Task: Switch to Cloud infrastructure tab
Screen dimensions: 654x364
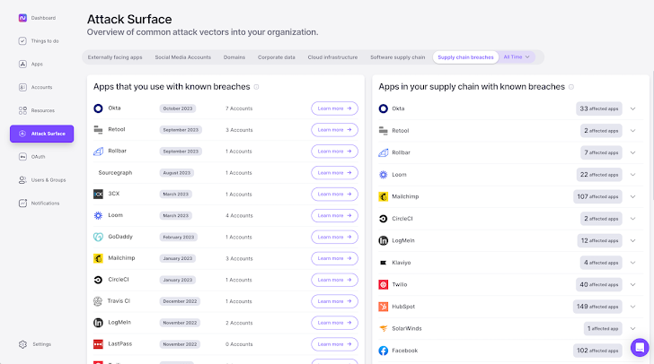Action: click(x=334, y=57)
